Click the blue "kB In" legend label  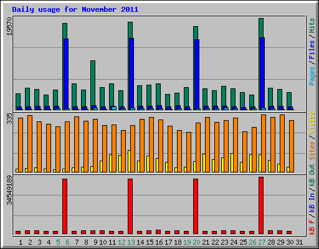(312, 202)
